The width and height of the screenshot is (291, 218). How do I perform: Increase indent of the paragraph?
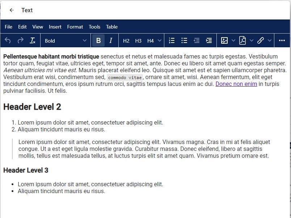(x=209, y=40)
